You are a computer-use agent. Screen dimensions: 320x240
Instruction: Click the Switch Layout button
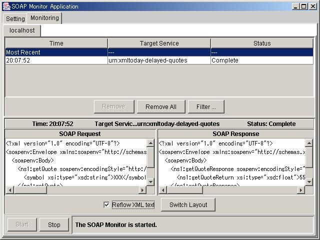pos(188,204)
